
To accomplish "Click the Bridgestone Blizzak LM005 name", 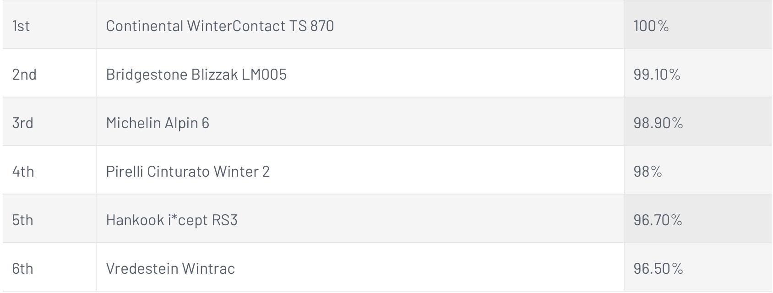I will pos(196,74).
